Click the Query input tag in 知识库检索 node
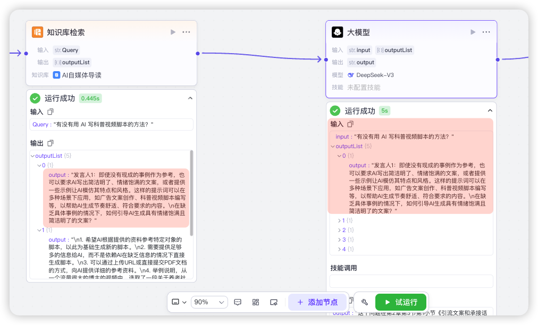538x325 pixels. [x=66, y=50]
